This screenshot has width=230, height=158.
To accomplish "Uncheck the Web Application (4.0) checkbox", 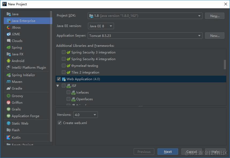I will (x=59, y=79).
